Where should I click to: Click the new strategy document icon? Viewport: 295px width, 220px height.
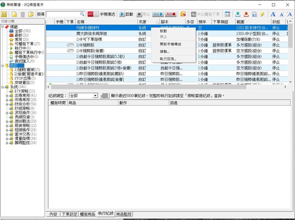click(x=14, y=14)
